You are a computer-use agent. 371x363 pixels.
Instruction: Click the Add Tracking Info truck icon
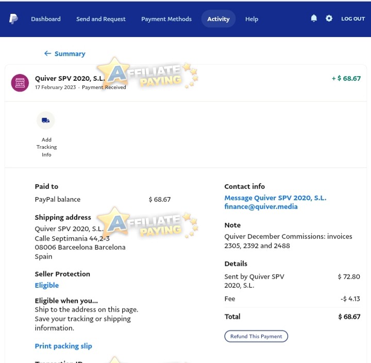point(46,120)
